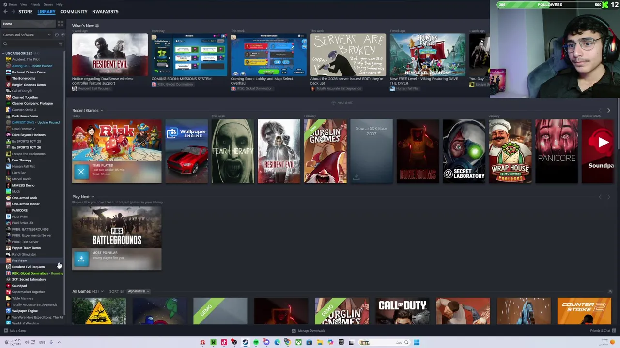Viewport: 620px width, 348px height.
Task: Select The Bonerooms in the sidebar
Action: pyautogui.click(x=23, y=78)
